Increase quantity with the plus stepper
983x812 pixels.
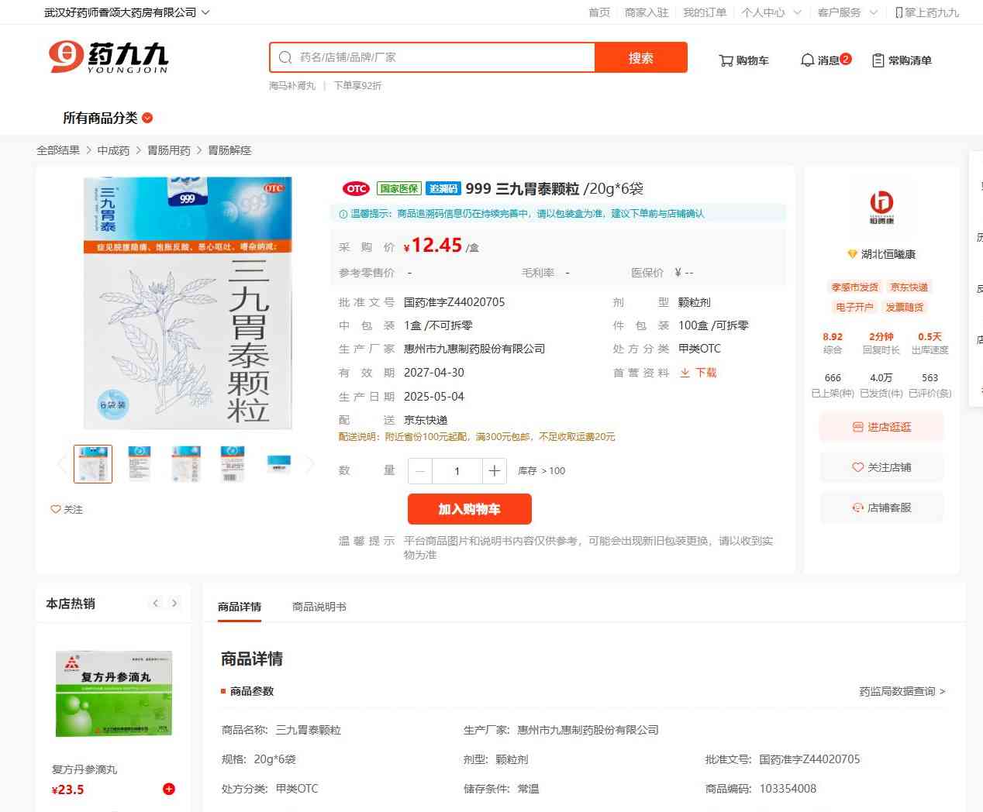[x=494, y=471]
